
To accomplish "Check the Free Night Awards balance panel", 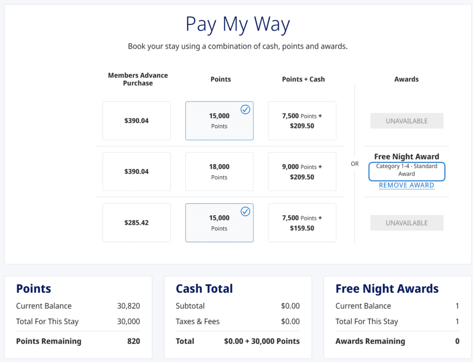I will (387, 288).
